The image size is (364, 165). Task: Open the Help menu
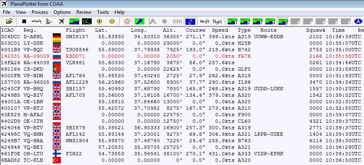coord(119,12)
